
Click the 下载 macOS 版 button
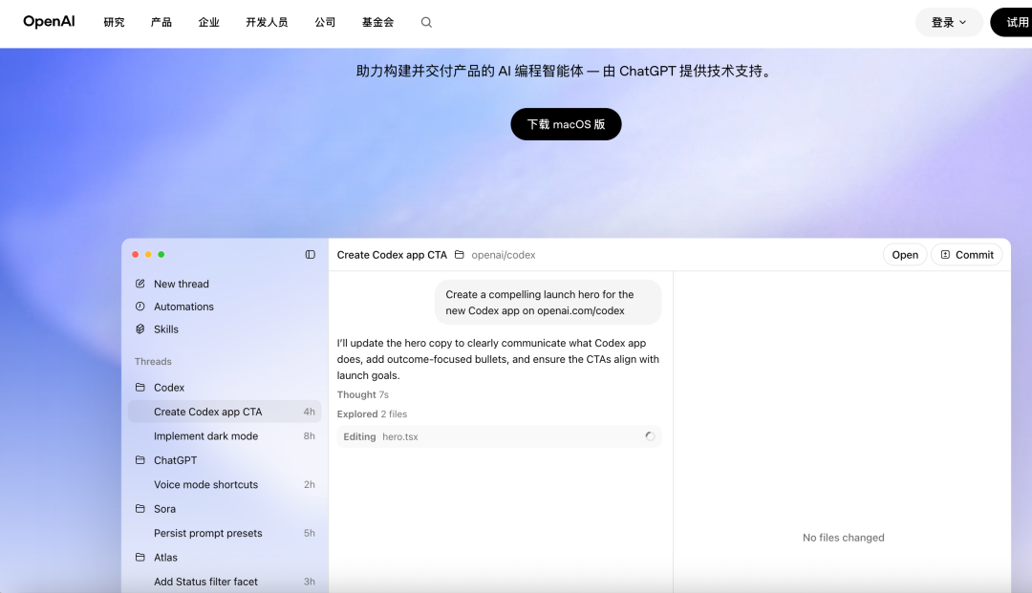click(566, 124)
